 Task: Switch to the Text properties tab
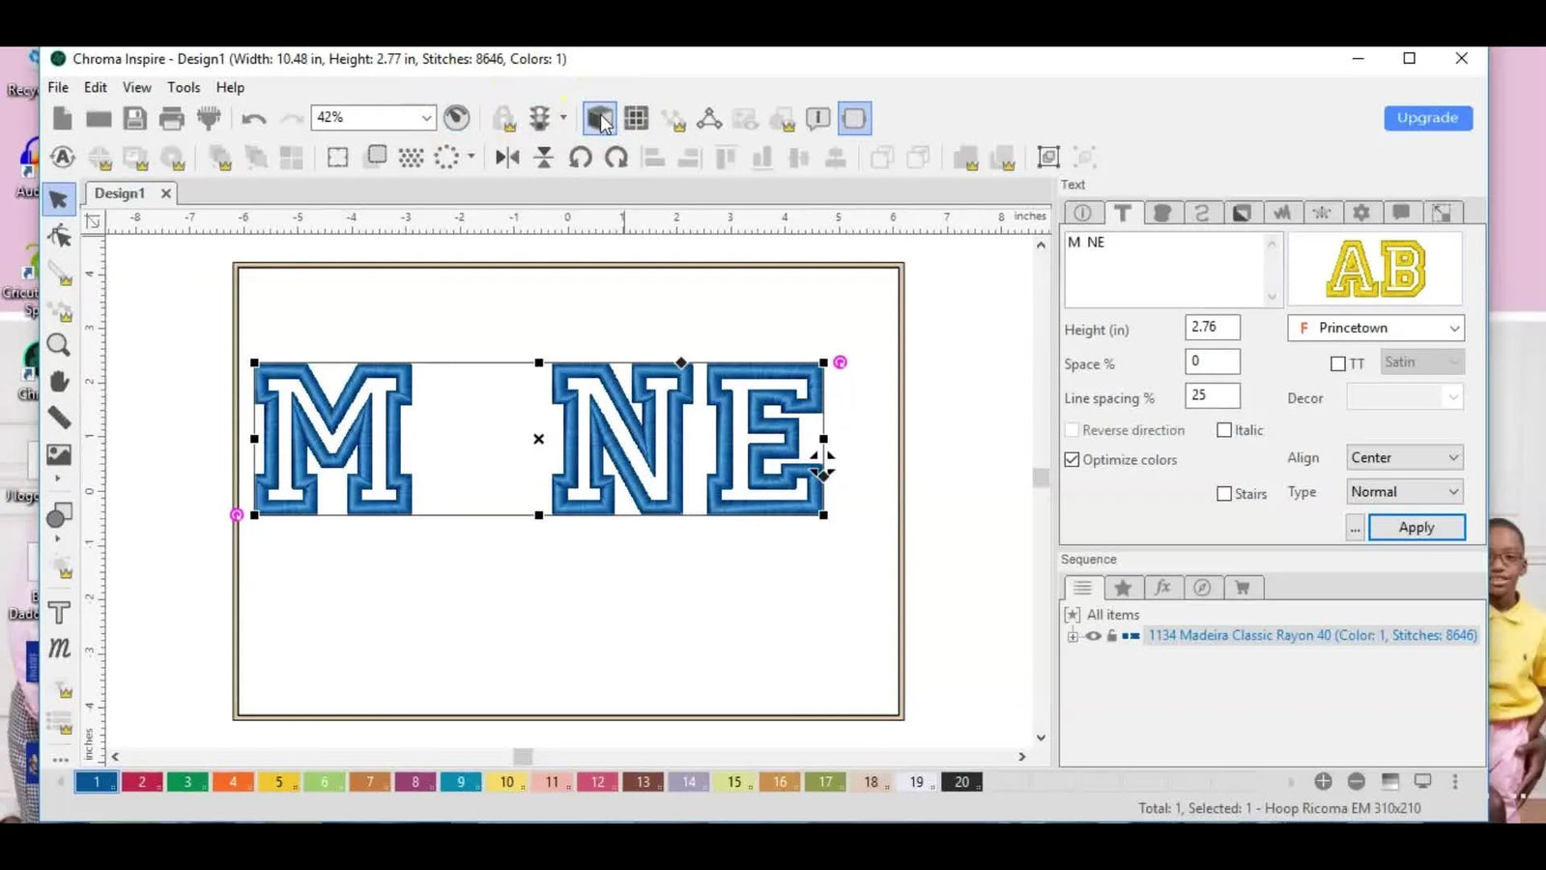coord(1122,213)
